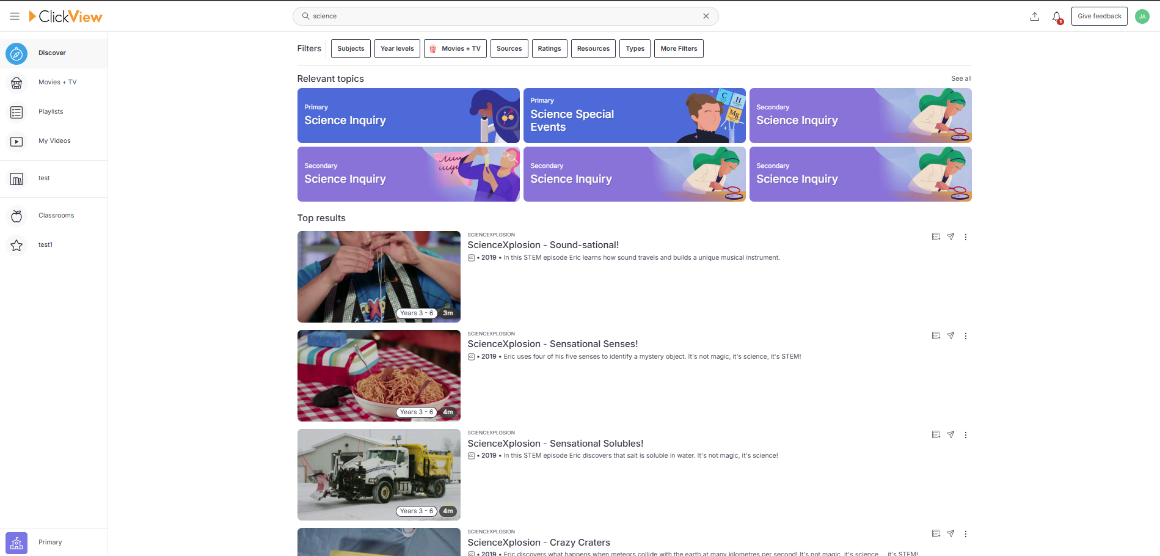Open Movies + TV in sidebar
This screenshot has width=1160, height=556.
click(x=54, y=82)
